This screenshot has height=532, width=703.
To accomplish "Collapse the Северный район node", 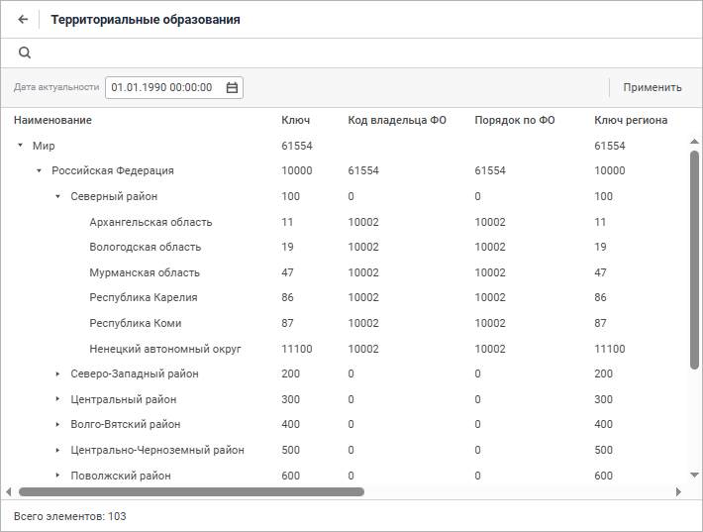I will [x=57, y=196].
